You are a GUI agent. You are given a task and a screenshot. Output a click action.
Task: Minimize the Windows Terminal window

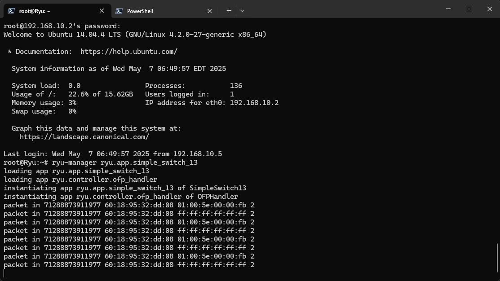coord(448,9)
